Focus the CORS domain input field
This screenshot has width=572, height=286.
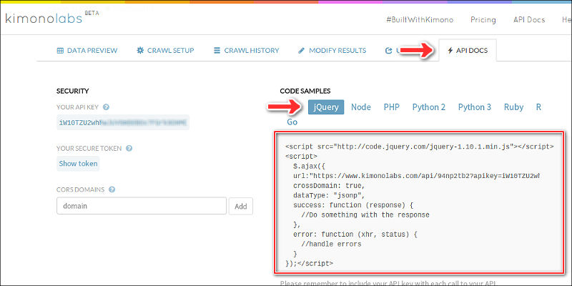click(142, 206)
